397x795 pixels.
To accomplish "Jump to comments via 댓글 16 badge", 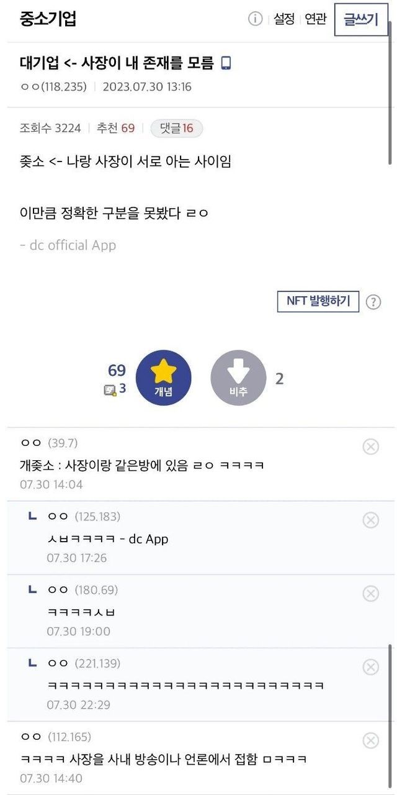I will click(177, 129).
